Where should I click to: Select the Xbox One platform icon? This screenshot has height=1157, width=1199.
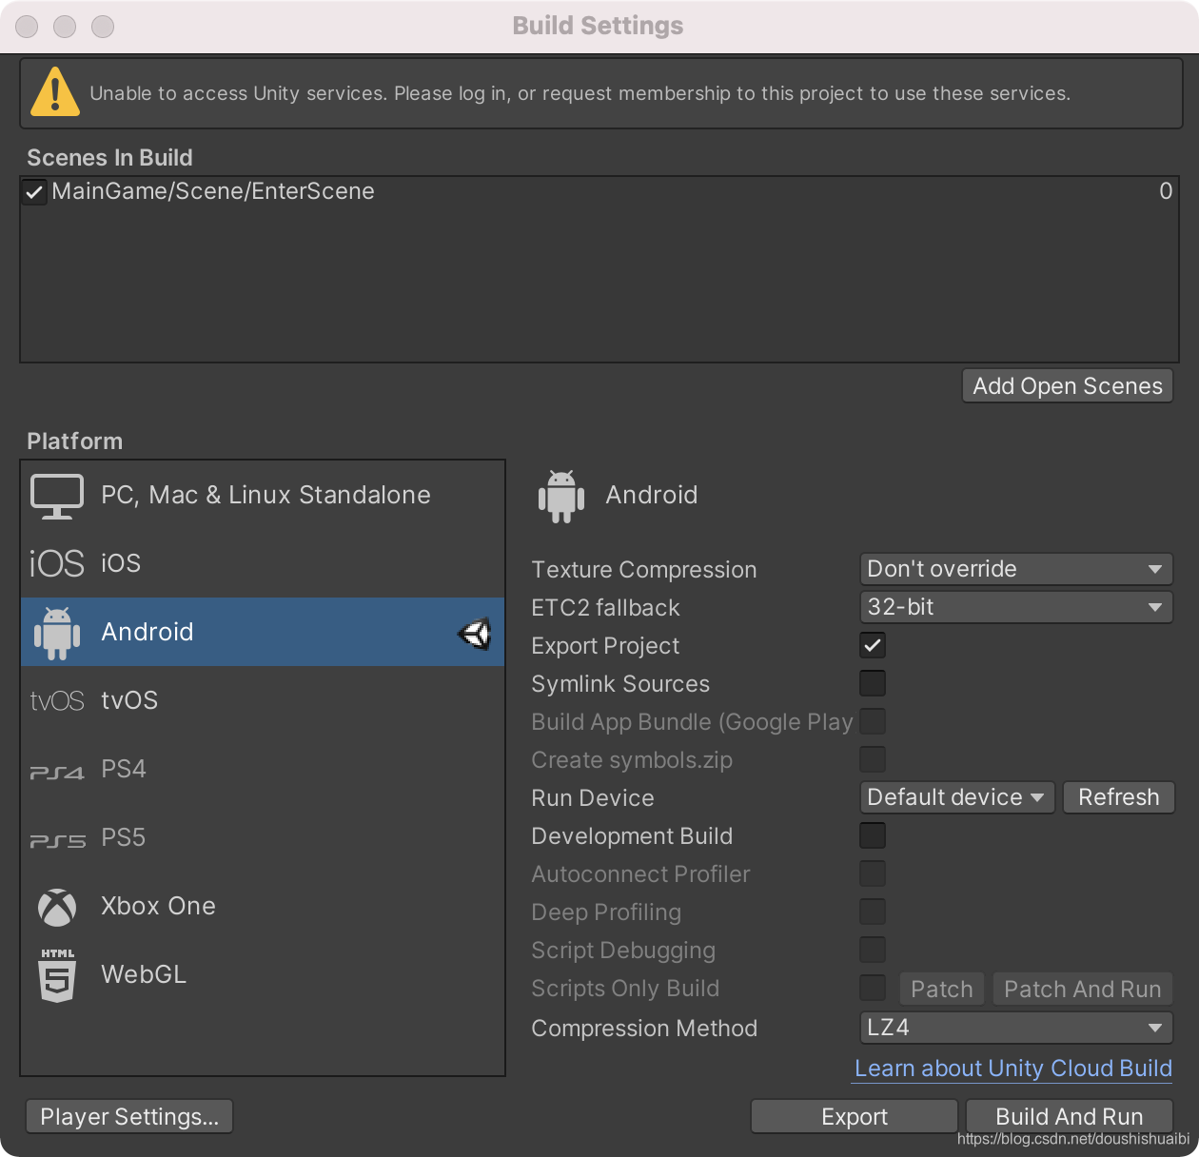(x=57, y=906)
